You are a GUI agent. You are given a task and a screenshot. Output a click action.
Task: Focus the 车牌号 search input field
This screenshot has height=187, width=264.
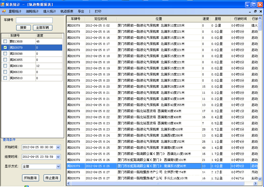point(34,20)
